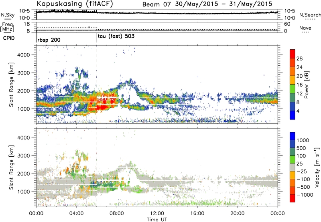Click the '-1000' tick on velocity colorbar

305,195
